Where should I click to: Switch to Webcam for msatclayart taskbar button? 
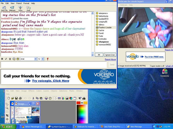85,127
